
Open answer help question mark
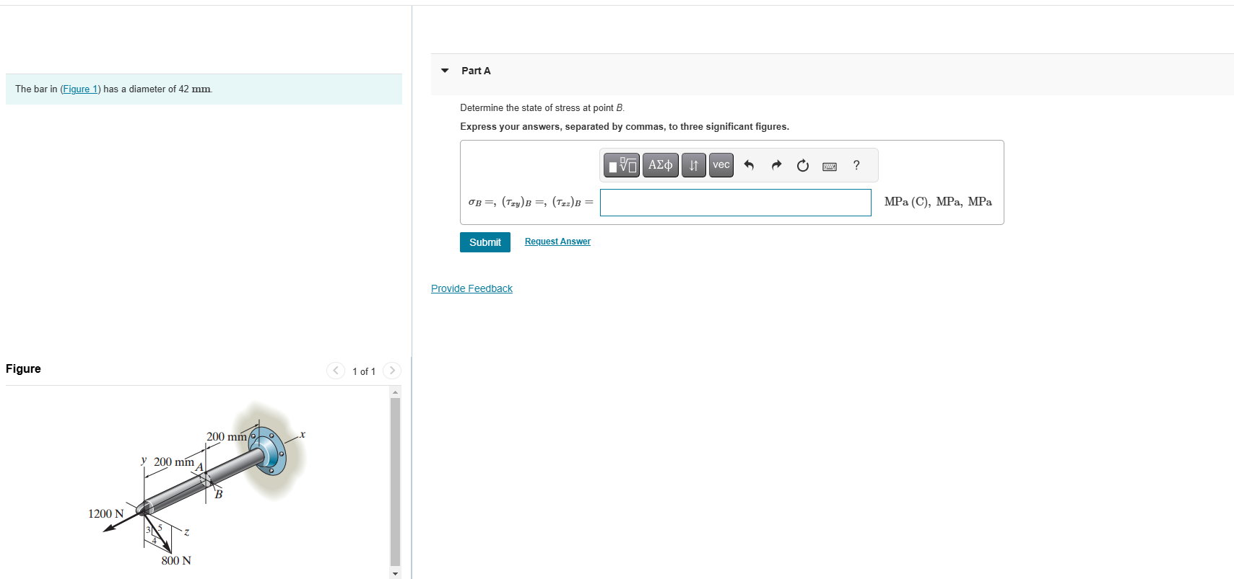pos(856,165)
